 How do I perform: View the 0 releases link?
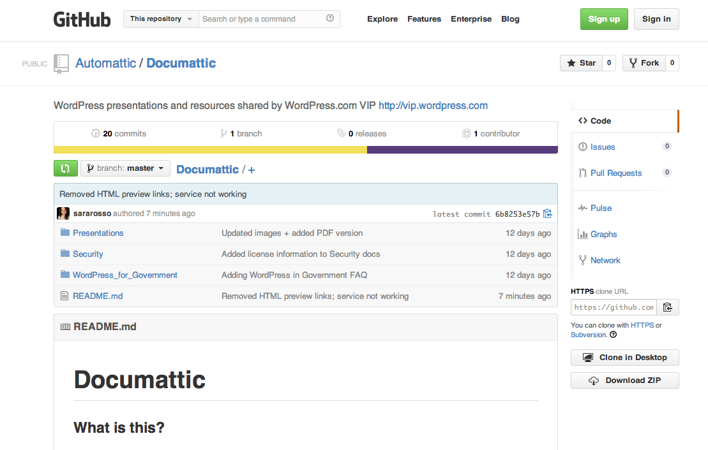(362, 133)
